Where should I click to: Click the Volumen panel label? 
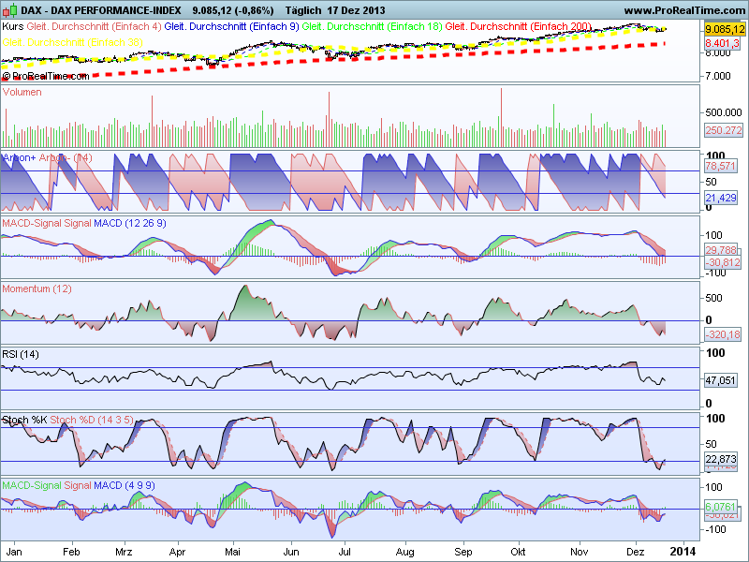(x=22, y=92)
